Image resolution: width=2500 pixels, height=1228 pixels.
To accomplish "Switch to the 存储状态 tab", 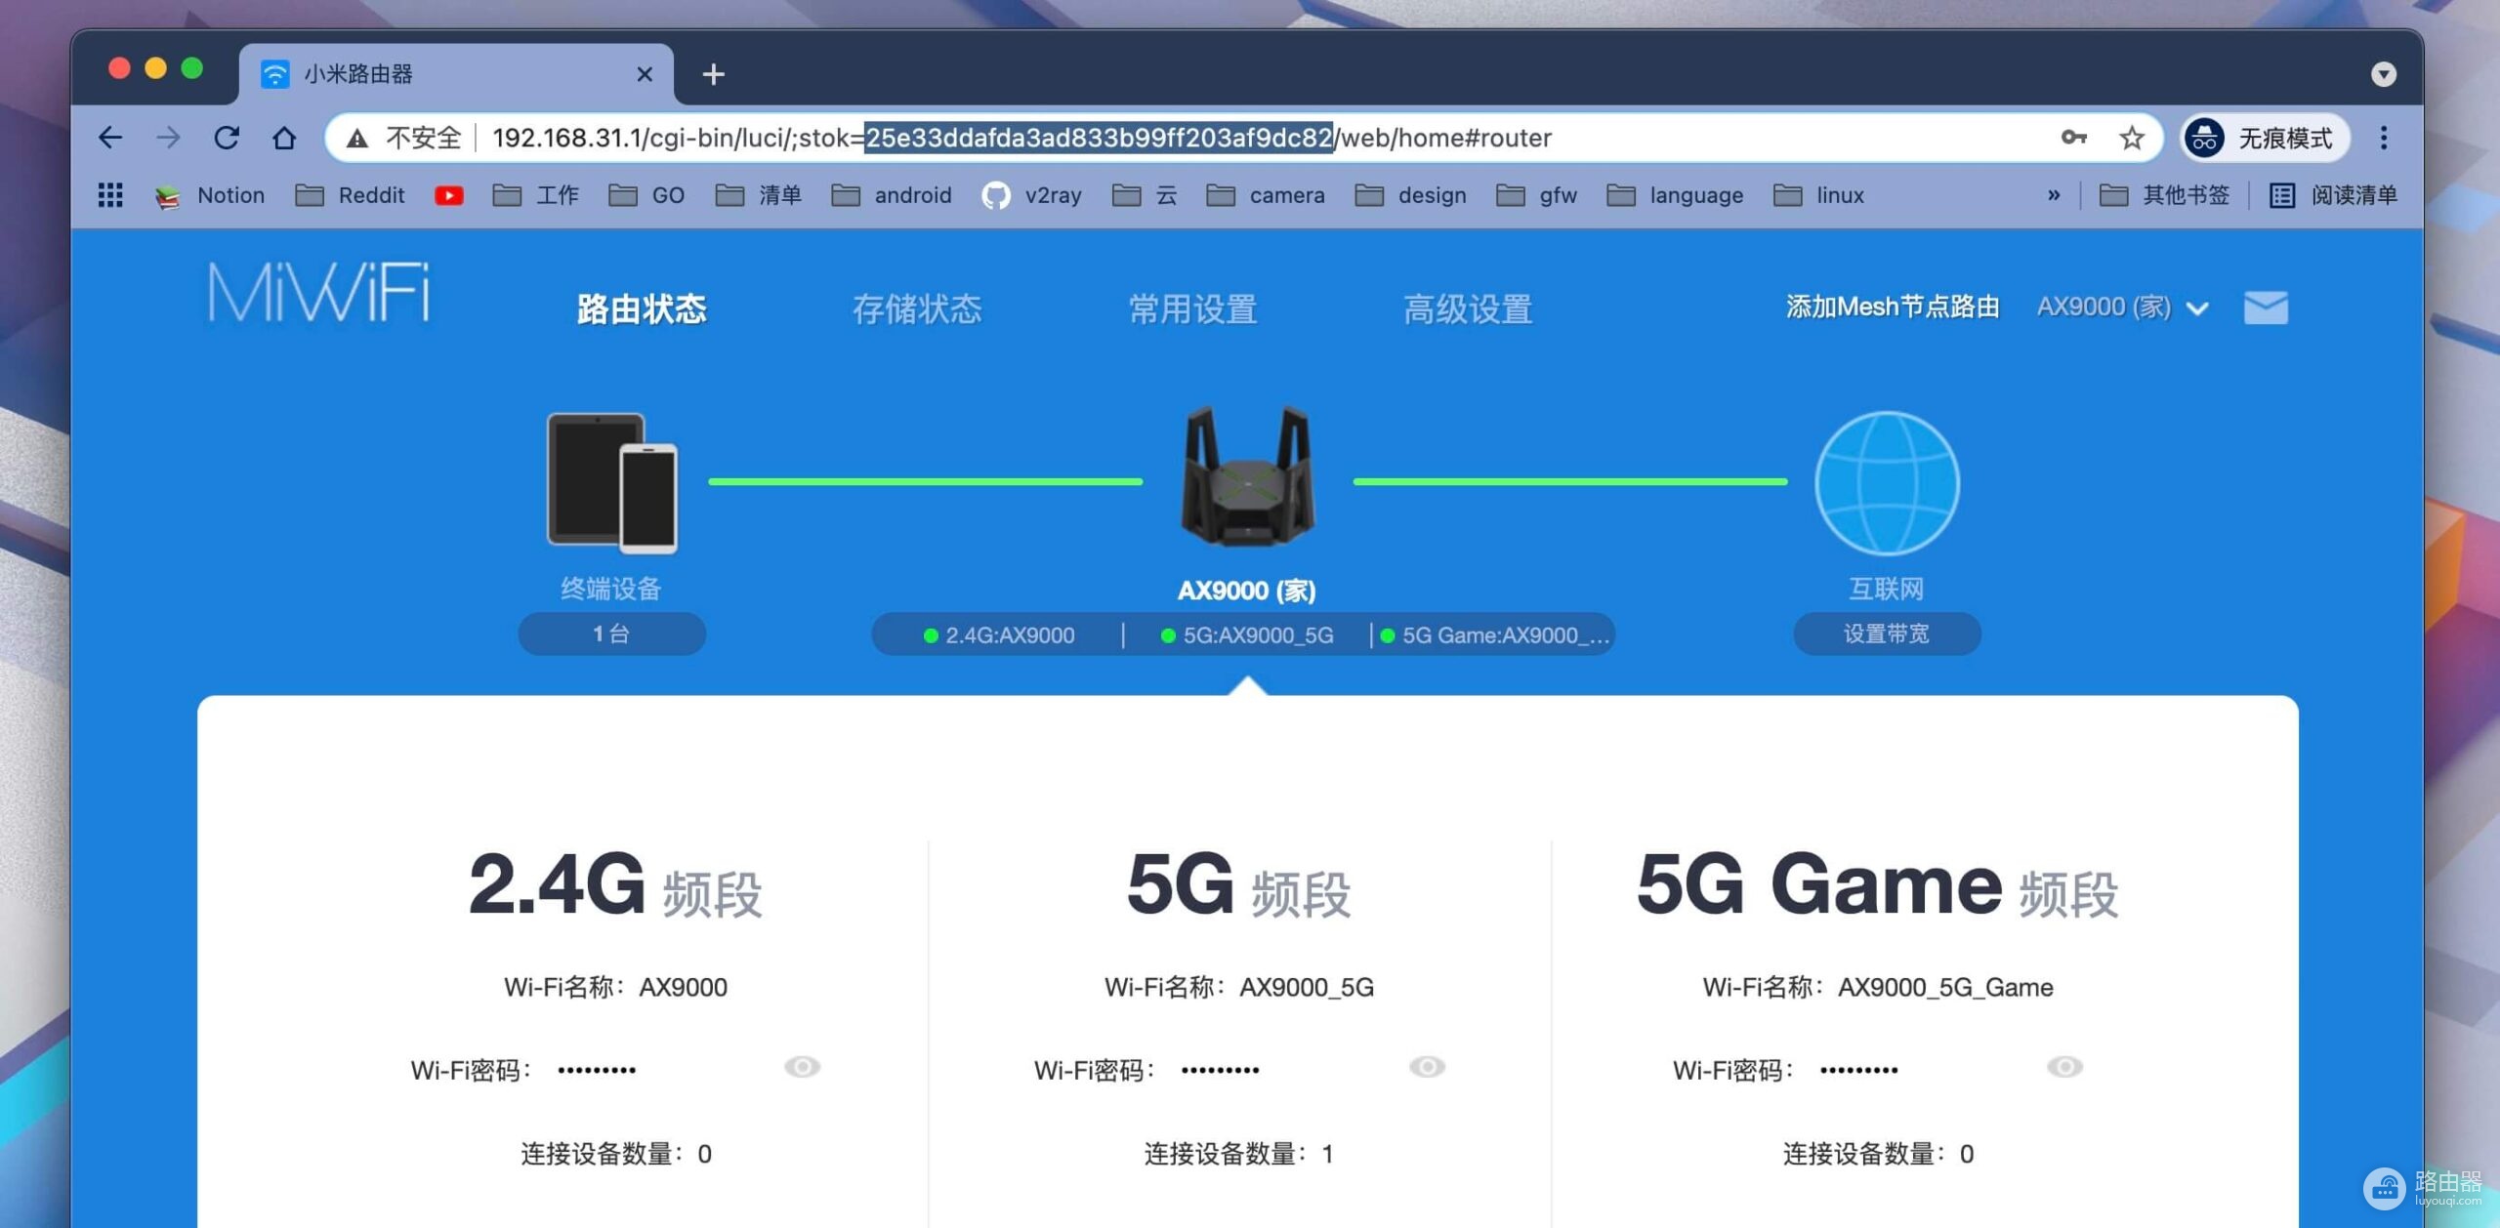I will pyautogui.click(x=917, y=308).
